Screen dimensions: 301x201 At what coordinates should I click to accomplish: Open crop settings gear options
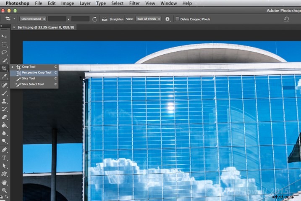pos(168,19)
